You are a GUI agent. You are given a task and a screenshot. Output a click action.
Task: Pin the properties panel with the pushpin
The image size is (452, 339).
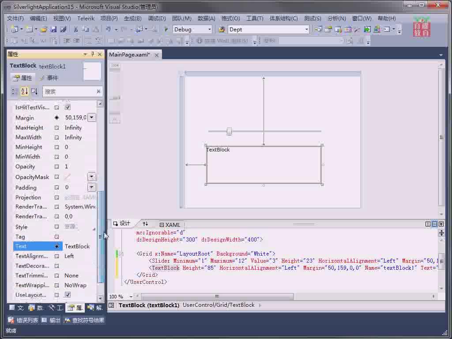pos(93,54)
